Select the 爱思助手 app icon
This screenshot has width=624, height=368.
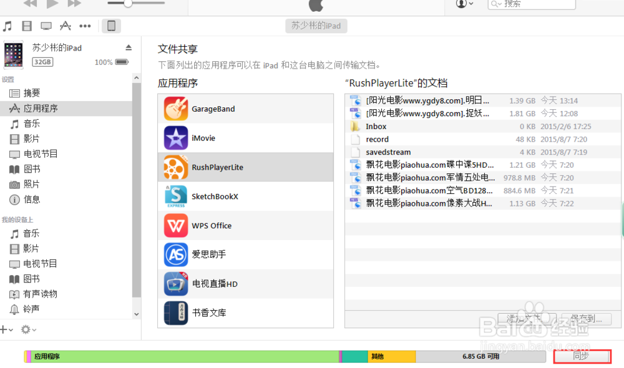pos(175,254)
